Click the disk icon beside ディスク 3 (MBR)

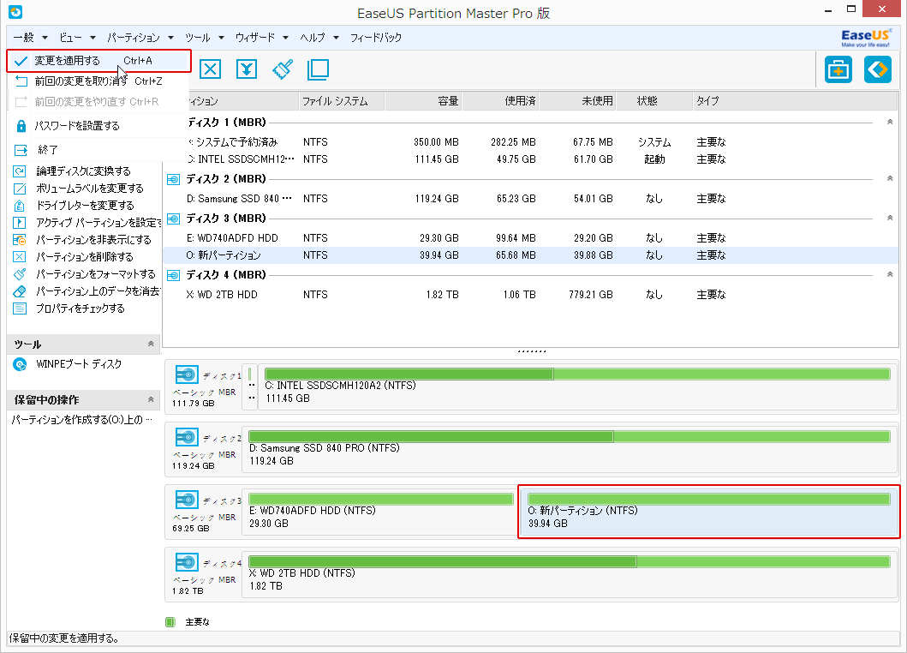click(173, 219)
